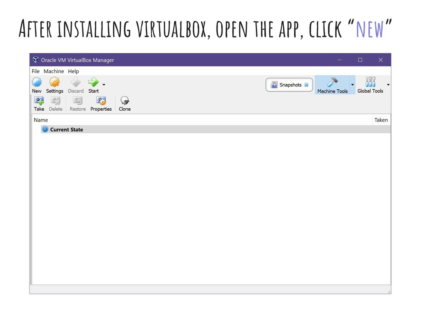Select the Current State row
Screen dimensions: 421x316
[x=215, y=129]
